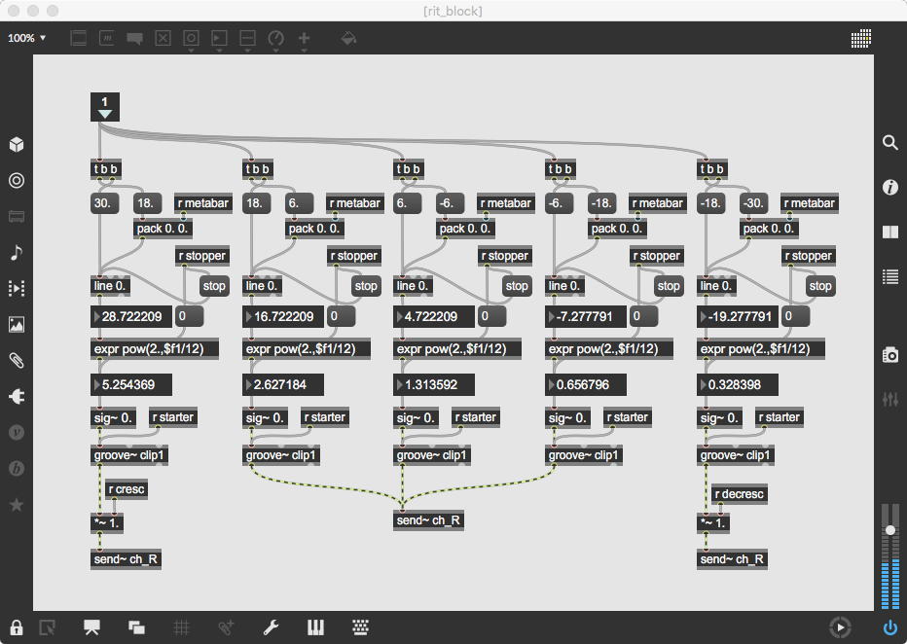Open the plus add-object menu
This screenshot has height=644, width=907.
coord(304,39)
